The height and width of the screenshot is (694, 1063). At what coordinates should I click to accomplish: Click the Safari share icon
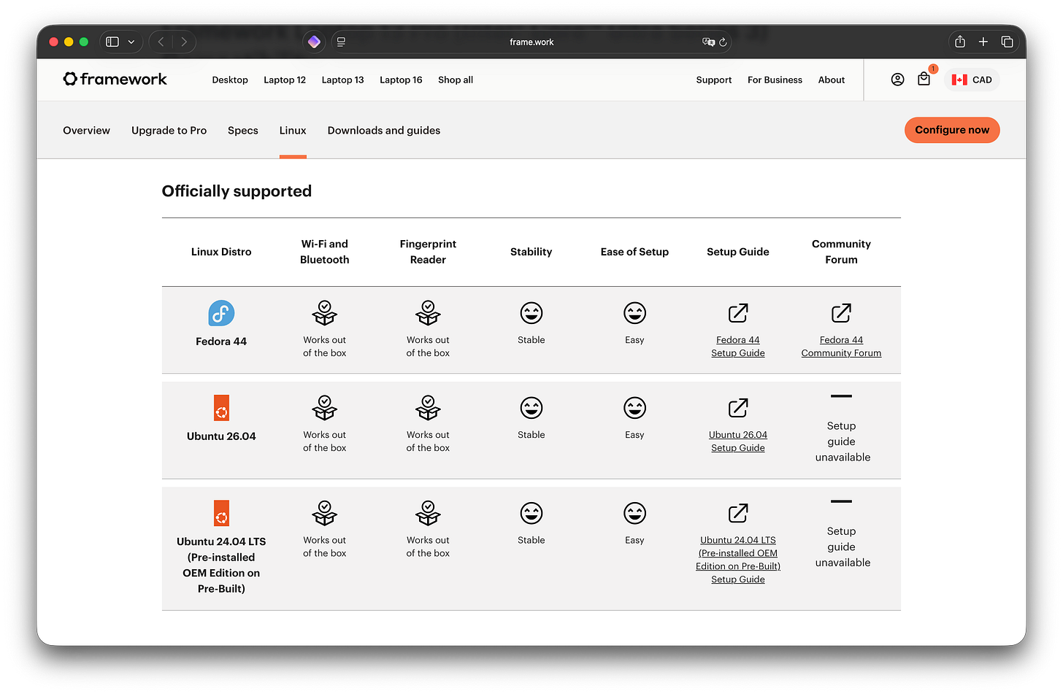pyautogui.click(x=960, y=42)
